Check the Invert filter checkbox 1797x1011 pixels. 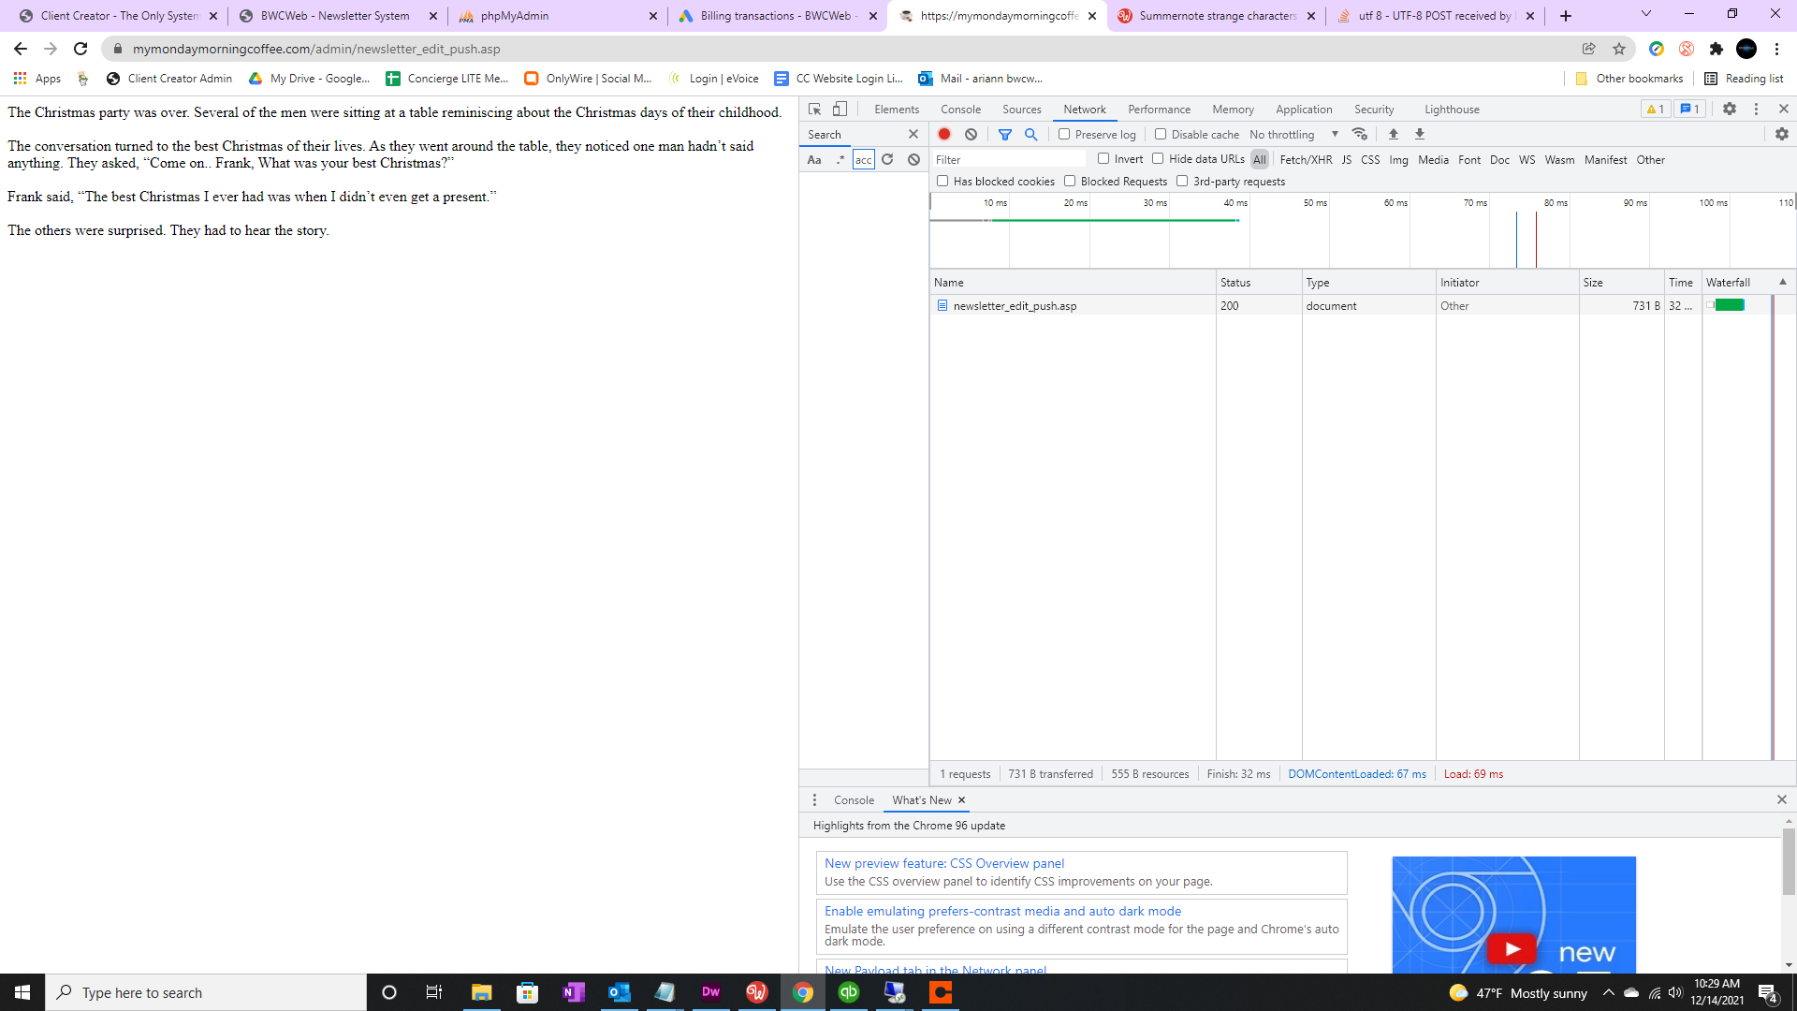[x=1103, y=159]
